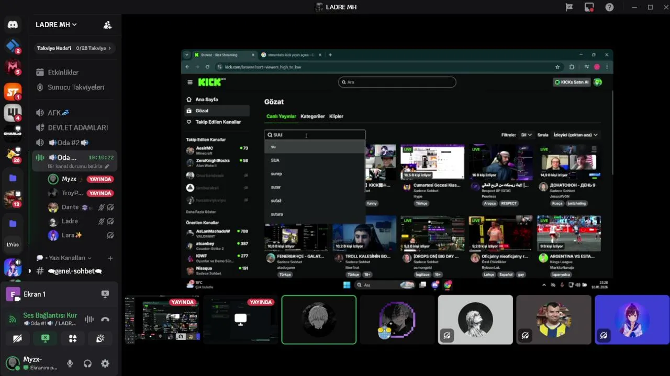Click AesirMC followed channel on Kick
Viewport: 670px width, 376px height.
(x=217, y=150)
